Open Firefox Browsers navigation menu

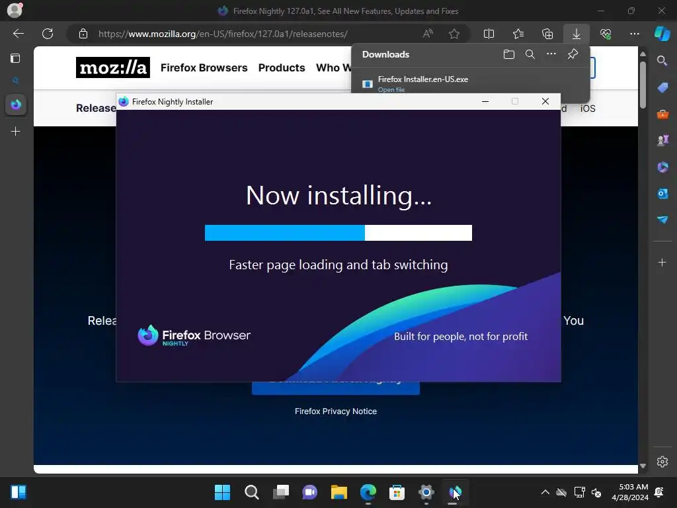(204, 68)
